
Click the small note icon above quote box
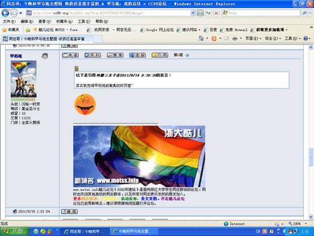tap(76, 69)
